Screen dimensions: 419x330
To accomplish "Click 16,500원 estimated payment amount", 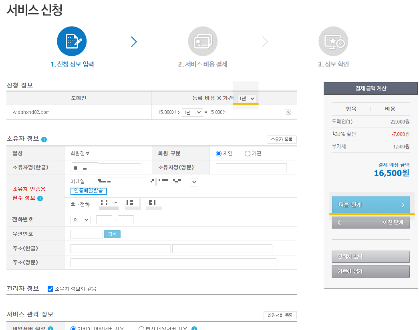I will pyautogui.click(x=391, y=173).
